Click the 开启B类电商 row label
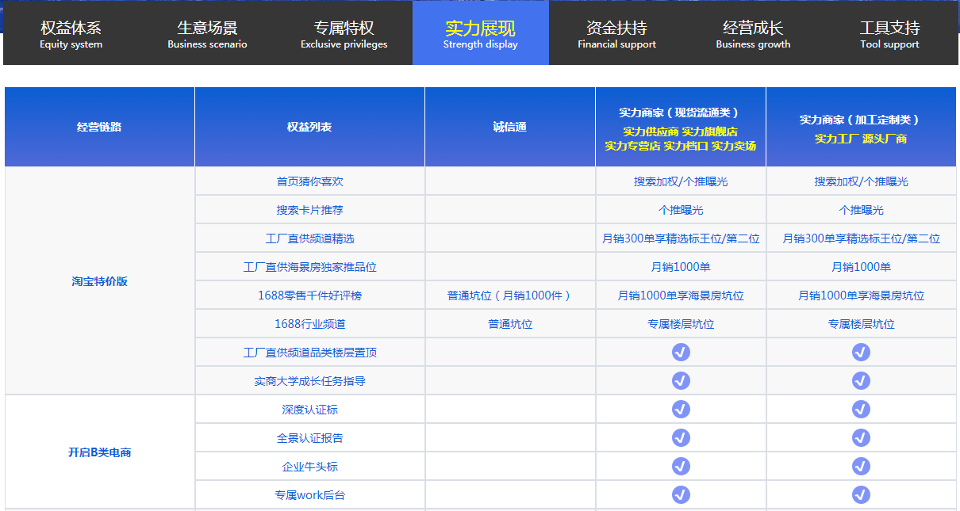Image resolution: width=960 pixels, height=511 pixels. (x=98, y=452)
